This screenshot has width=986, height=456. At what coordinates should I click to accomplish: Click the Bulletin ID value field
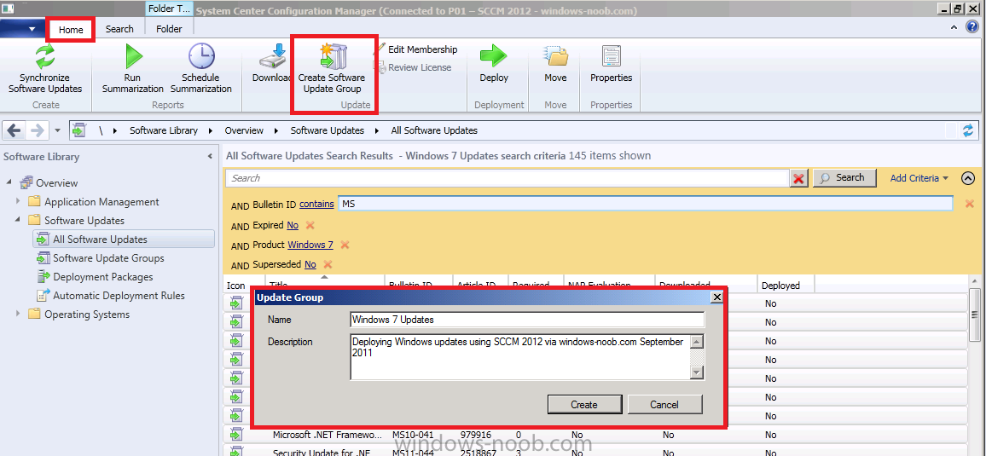point(646,204)
